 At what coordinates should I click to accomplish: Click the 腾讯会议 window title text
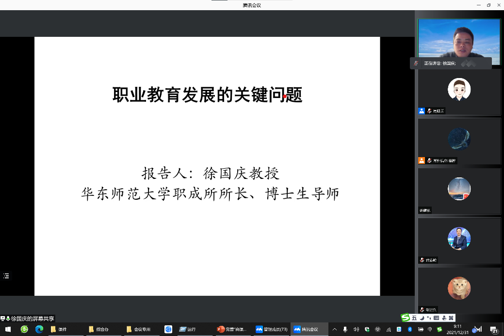pyautogui.click(x=252, y=5)
